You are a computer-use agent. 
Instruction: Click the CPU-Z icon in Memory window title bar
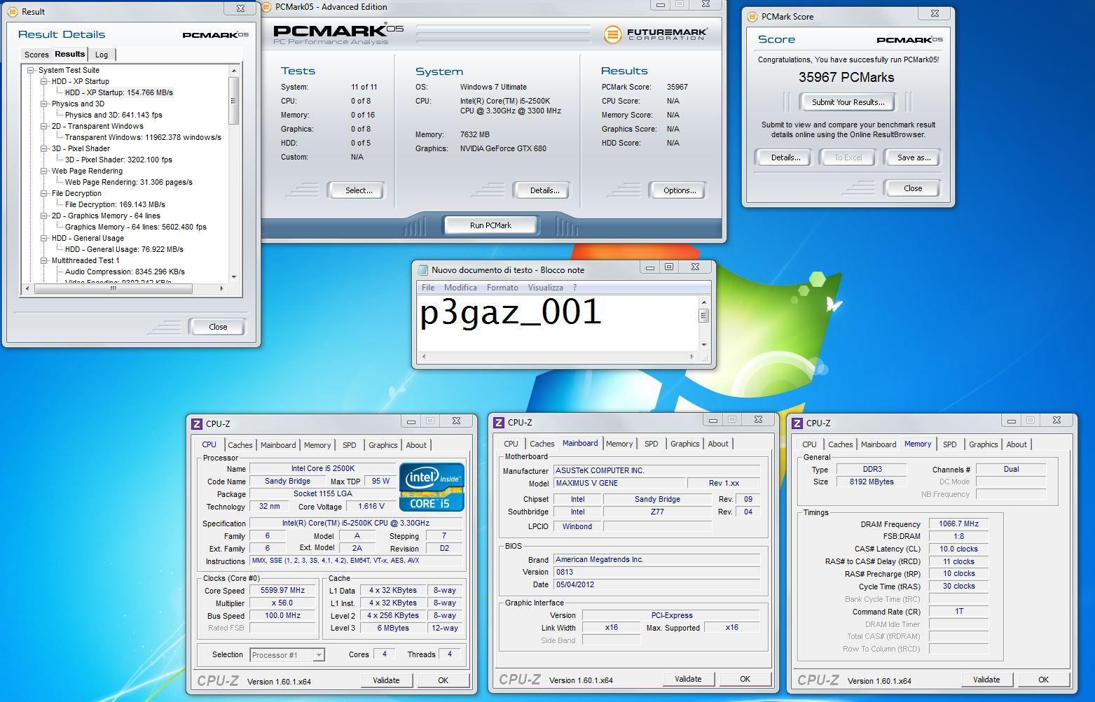797,423
